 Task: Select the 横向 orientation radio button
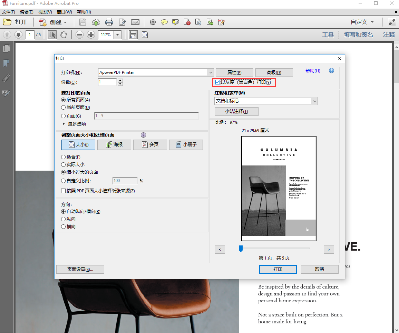[63, 226]
